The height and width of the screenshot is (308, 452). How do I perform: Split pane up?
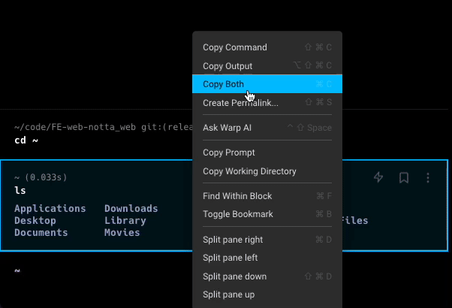(228, 294)
